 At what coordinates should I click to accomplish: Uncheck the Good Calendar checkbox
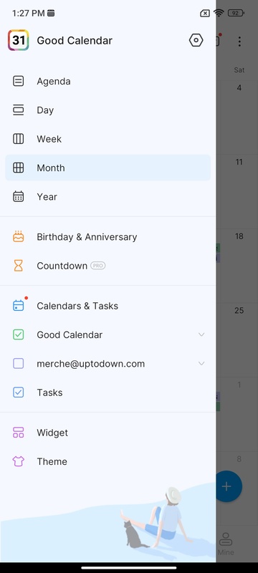click(x=18, y=334)
